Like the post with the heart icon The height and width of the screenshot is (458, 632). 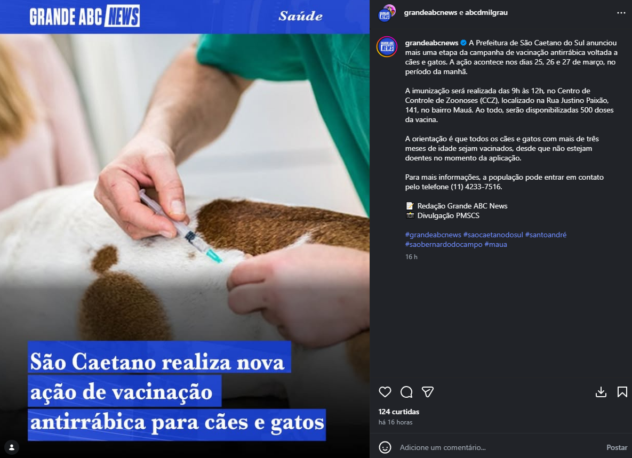[385, 392]
